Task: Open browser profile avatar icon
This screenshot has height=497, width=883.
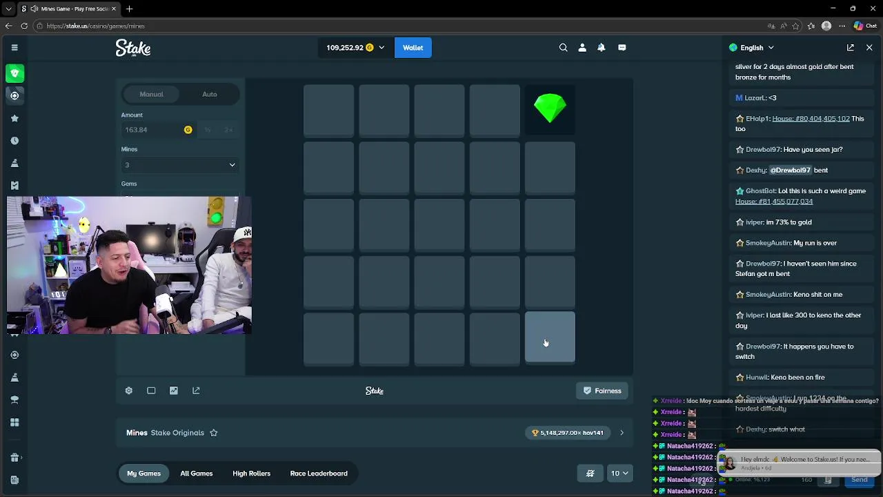Action: [826, 26]
